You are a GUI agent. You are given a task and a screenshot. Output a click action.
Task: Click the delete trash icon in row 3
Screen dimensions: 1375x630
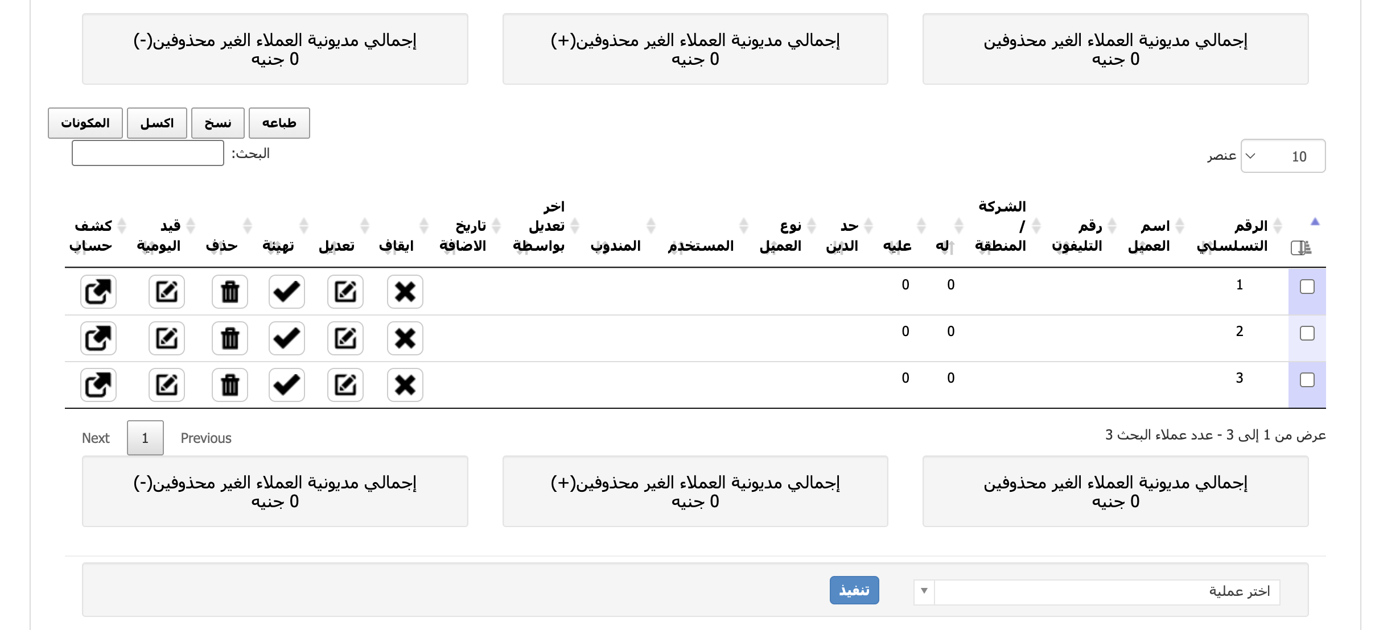230,385
